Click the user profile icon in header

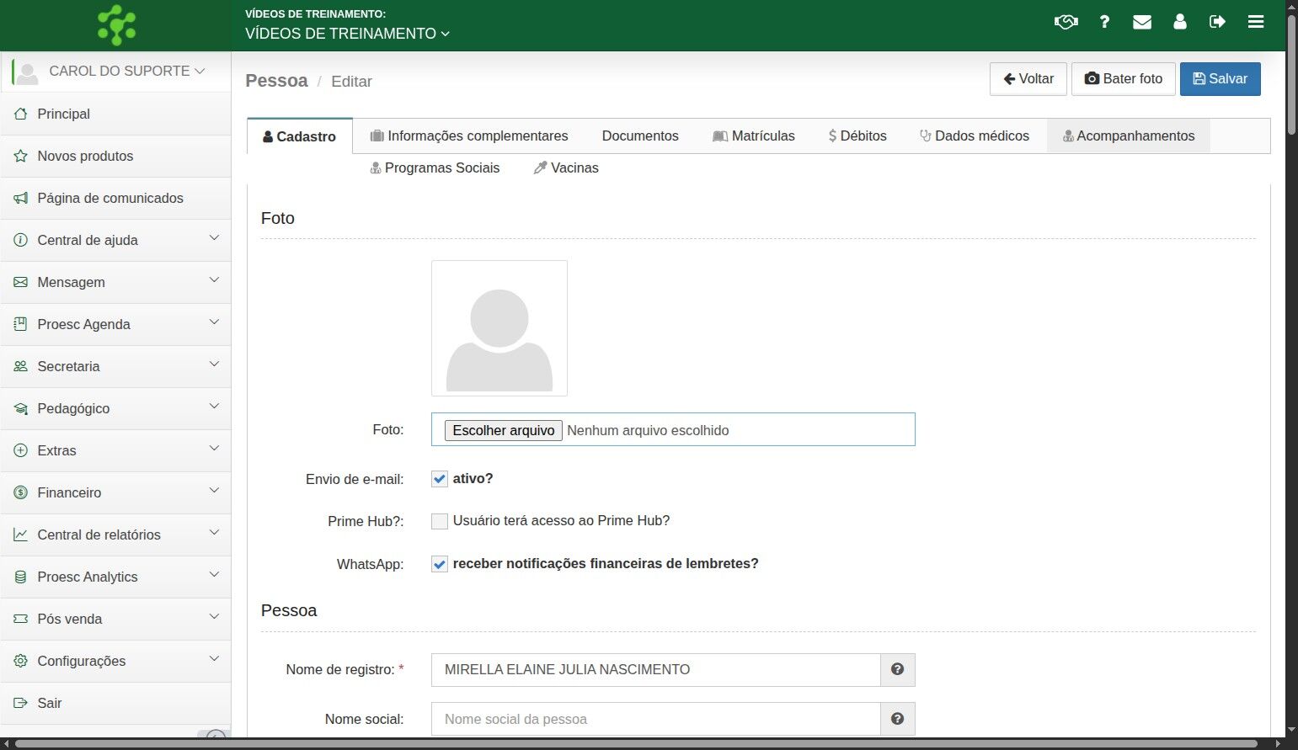click(x=1180, y=22)
